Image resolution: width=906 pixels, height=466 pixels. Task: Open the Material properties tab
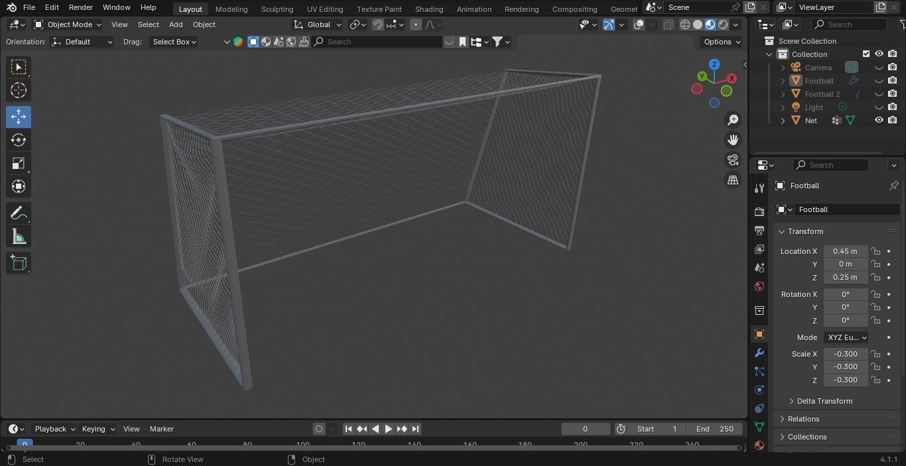[x=759, y=445]
